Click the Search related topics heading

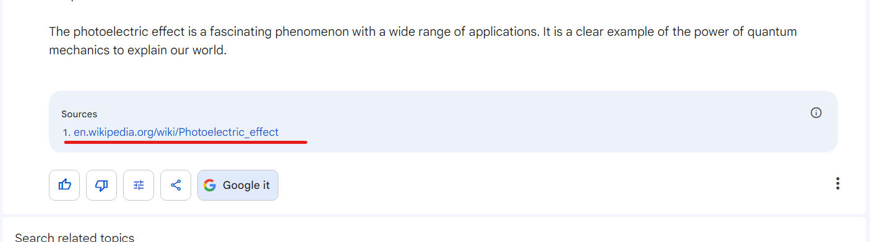tap(74, 238)
